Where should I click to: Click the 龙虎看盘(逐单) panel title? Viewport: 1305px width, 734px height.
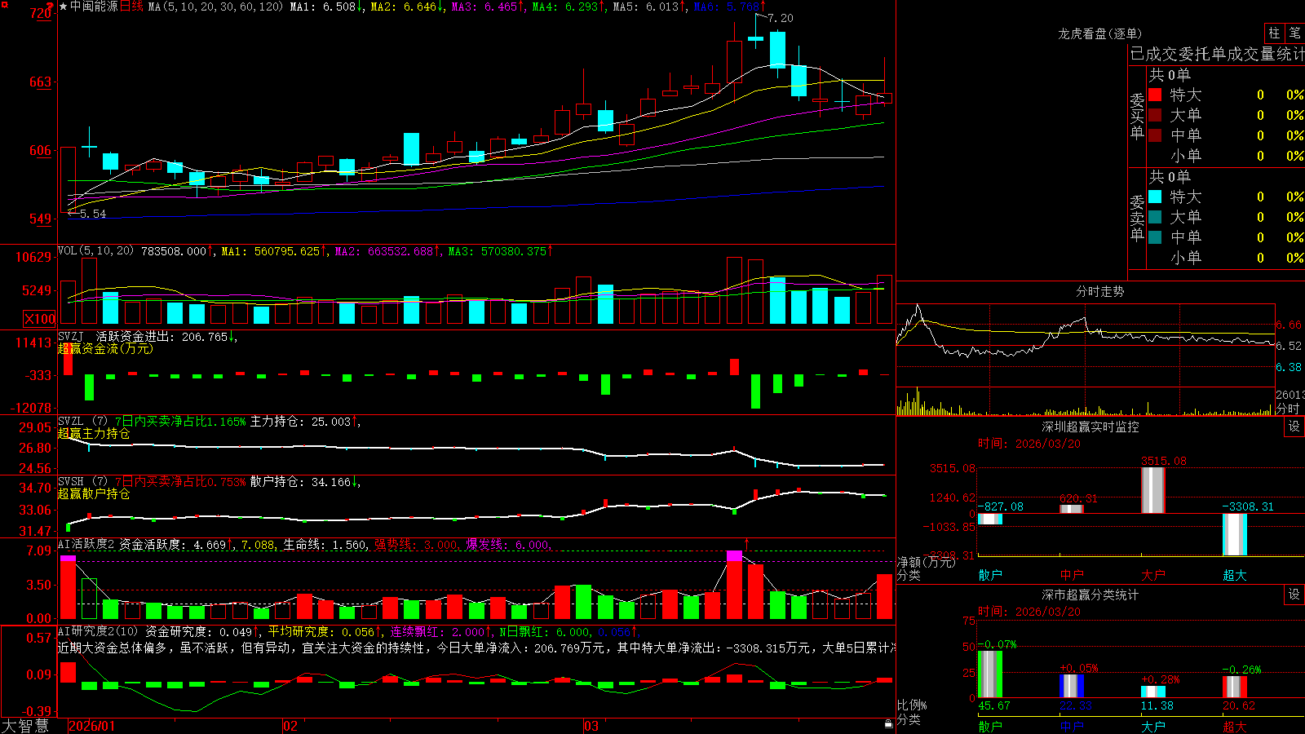tap(1099, 33)
